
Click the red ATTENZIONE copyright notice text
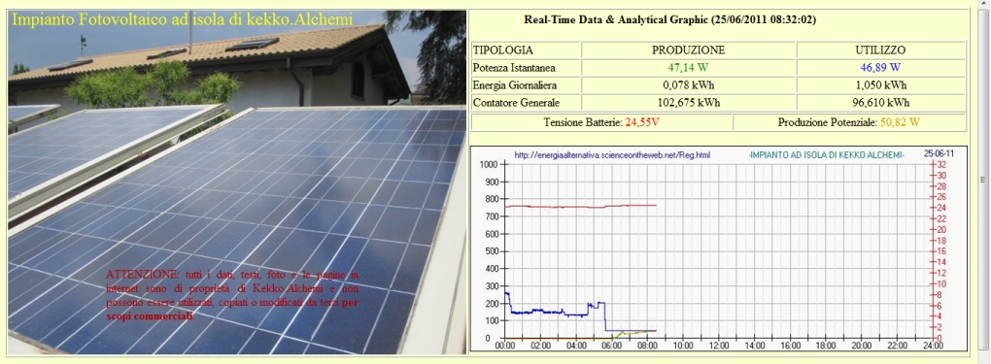tap(232, 295)
